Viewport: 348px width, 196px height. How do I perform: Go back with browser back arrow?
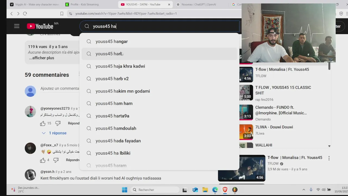tap(11, 14)
